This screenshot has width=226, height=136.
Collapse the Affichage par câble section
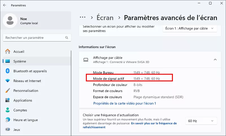(215, 60)
